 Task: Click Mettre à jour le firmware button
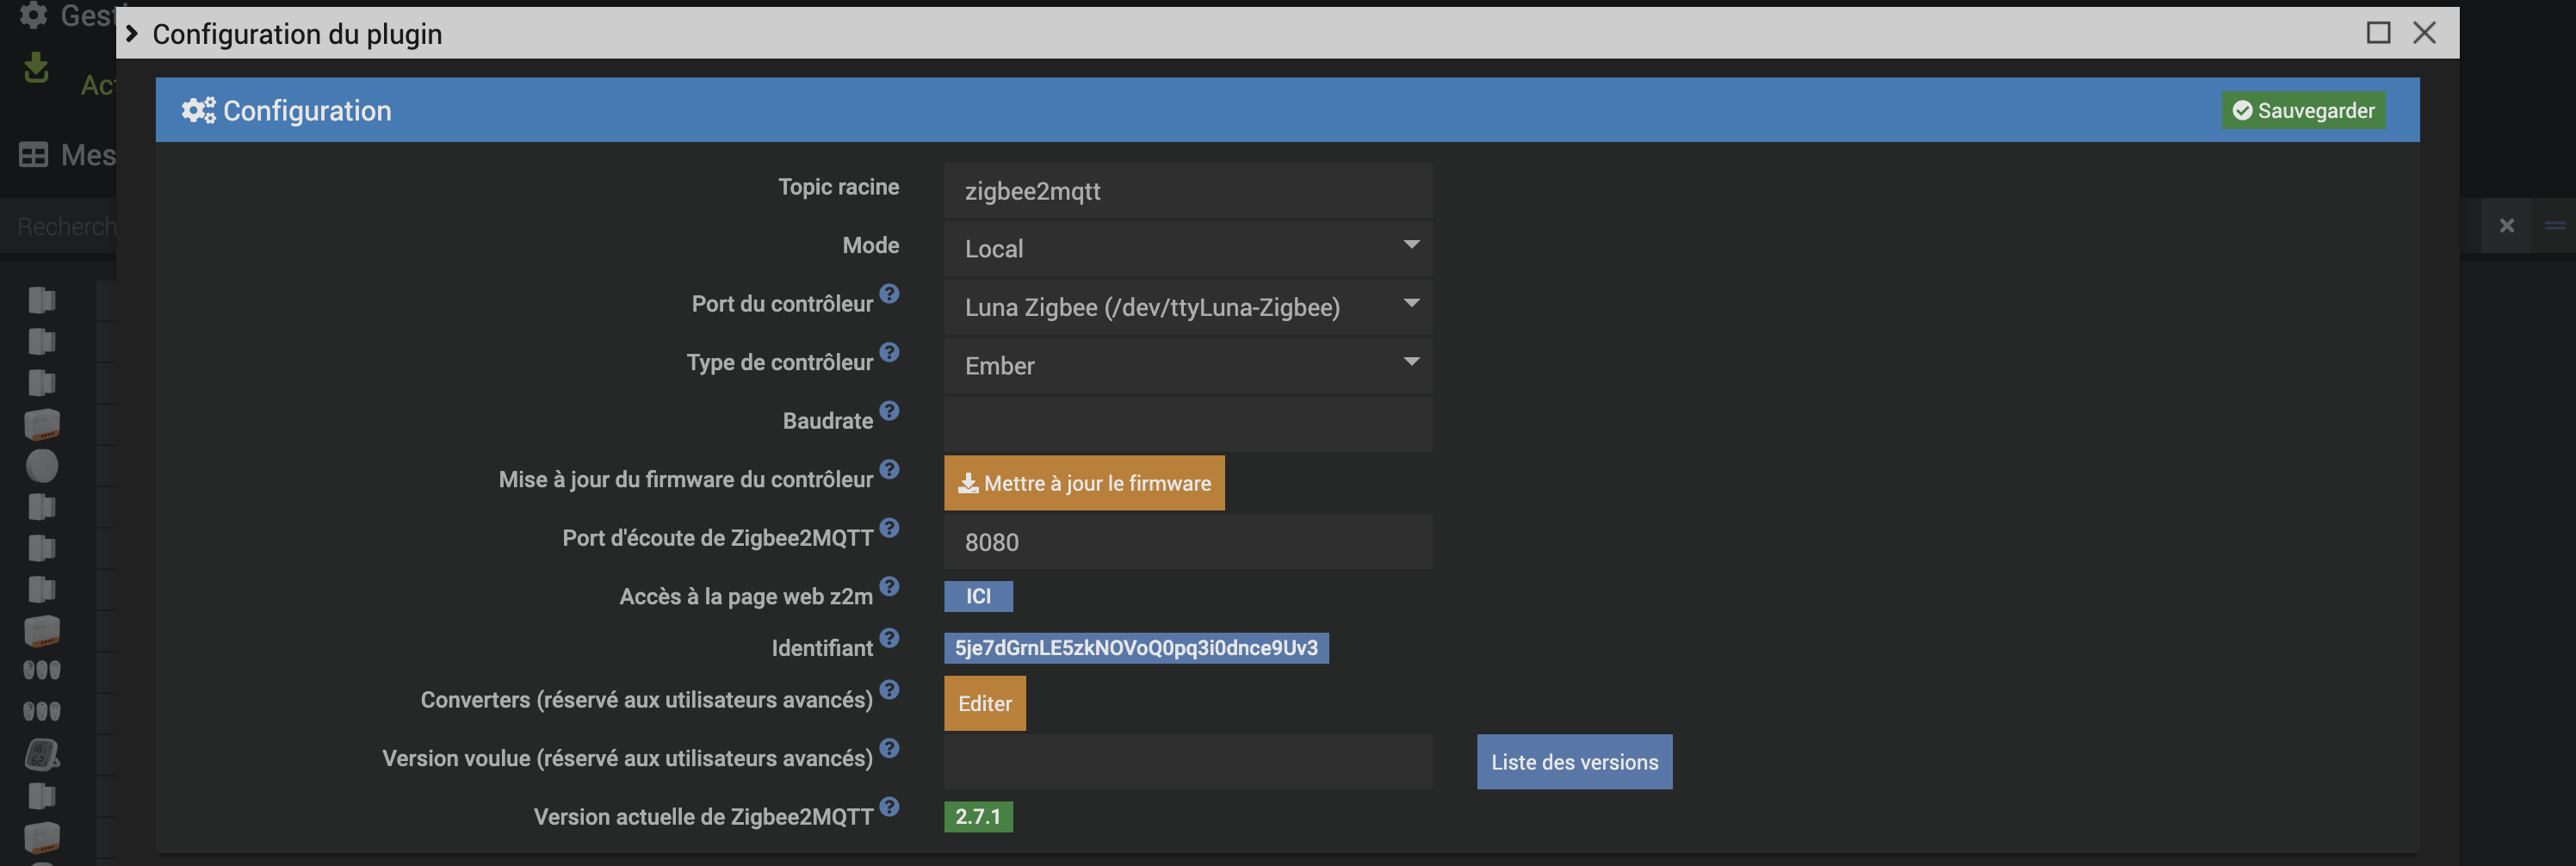click(x=1084, y=484)
